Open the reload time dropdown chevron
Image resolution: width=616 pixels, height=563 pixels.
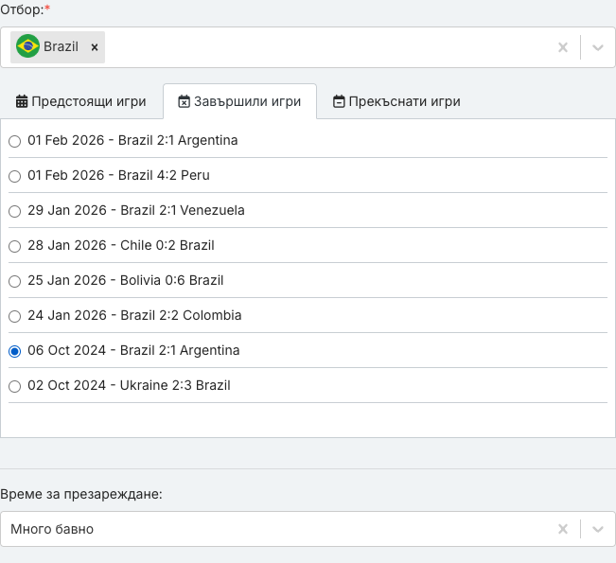pos(597,529)
